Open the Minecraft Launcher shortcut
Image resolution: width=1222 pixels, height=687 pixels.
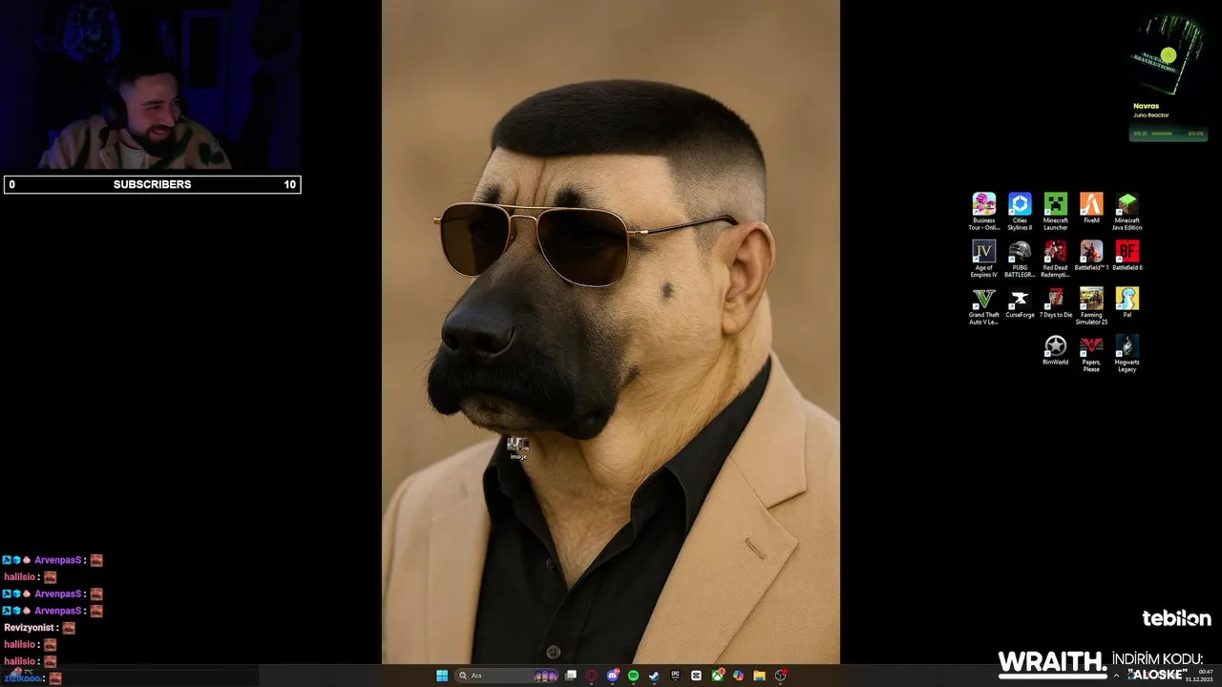tap(1055, 211)
